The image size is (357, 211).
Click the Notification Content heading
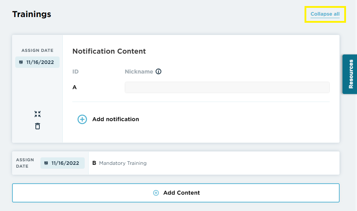point(109,51)
